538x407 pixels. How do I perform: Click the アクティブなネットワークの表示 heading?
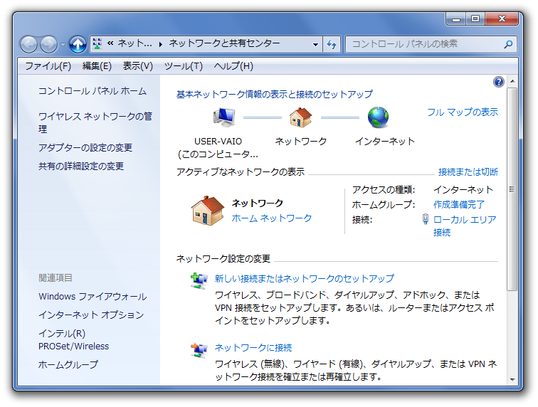[x=241, y=171]
